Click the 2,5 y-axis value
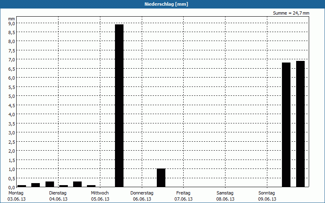 click(12, 142)
